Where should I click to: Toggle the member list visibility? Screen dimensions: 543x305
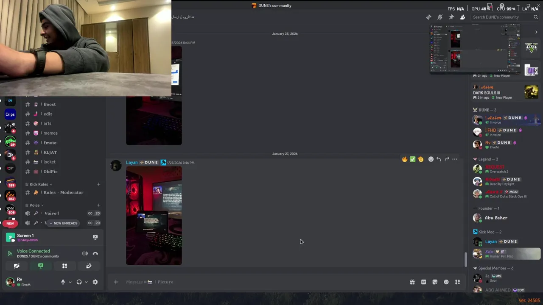pos(462,17)
